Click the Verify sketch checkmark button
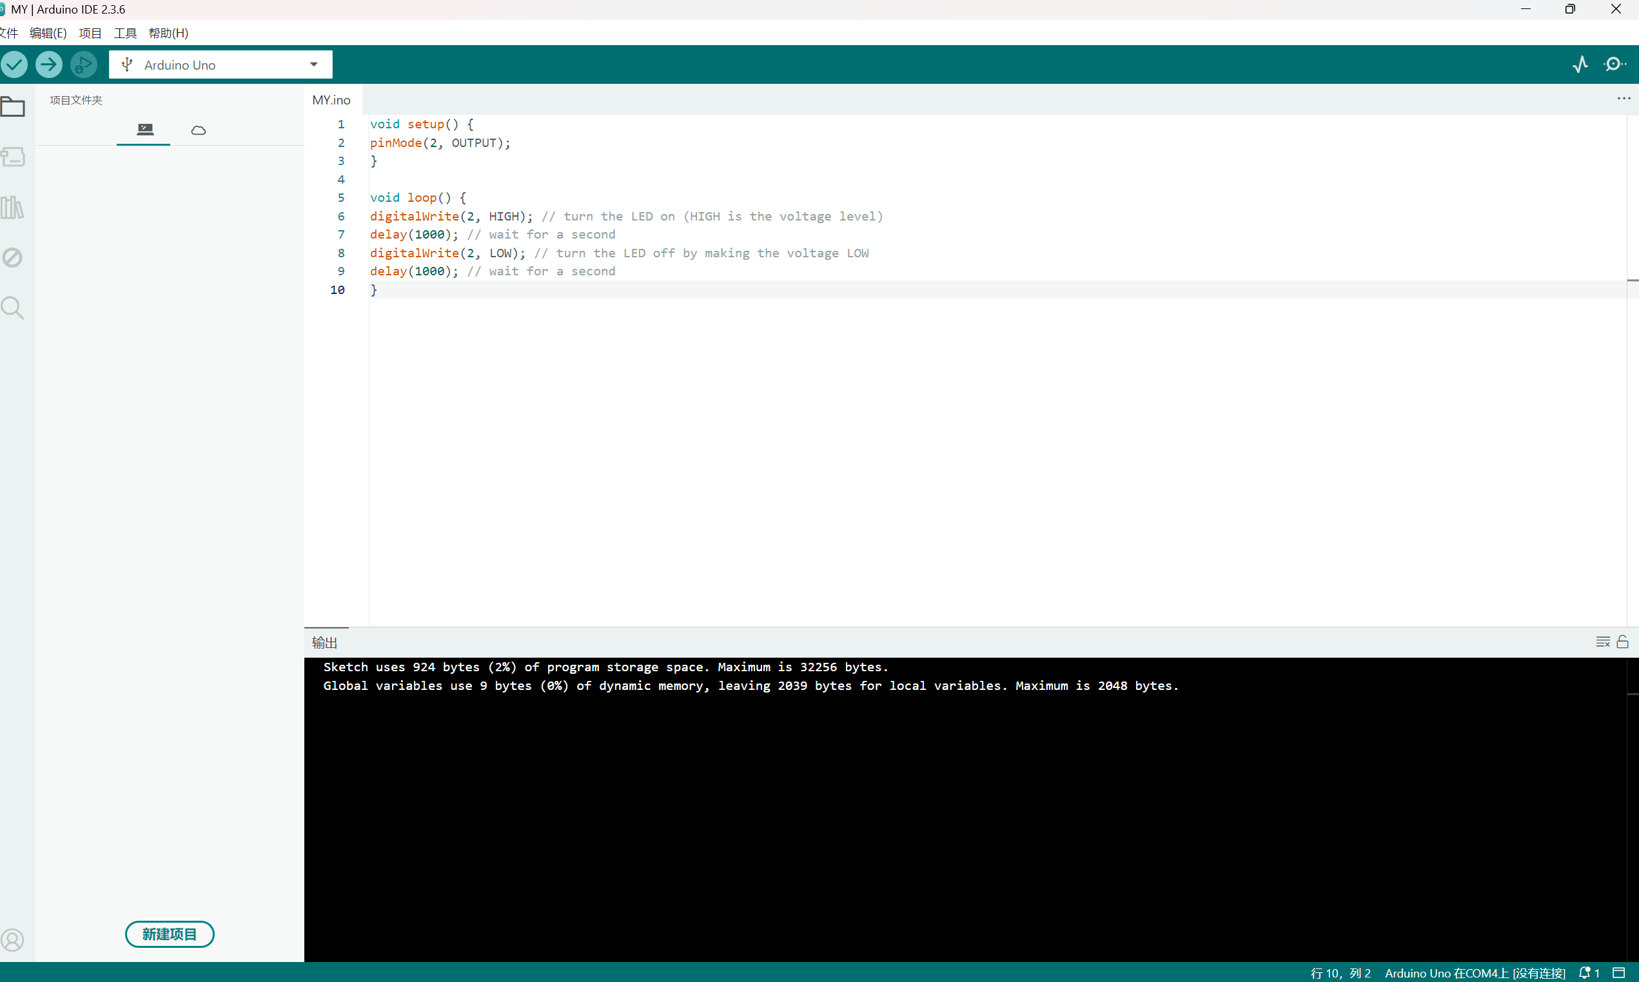 click(15, 64)
